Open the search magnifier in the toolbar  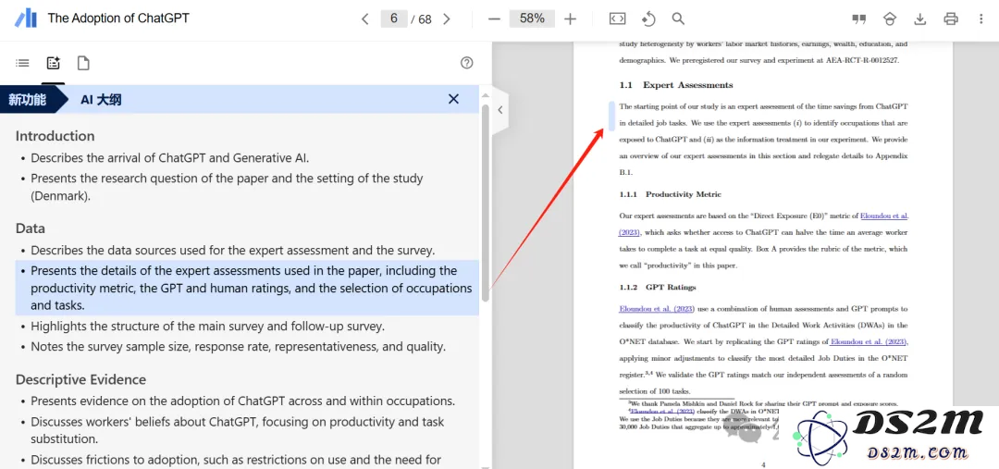point(679,19)
